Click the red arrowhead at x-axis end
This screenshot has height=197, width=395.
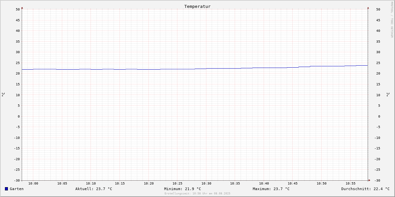tap(369, 180)
